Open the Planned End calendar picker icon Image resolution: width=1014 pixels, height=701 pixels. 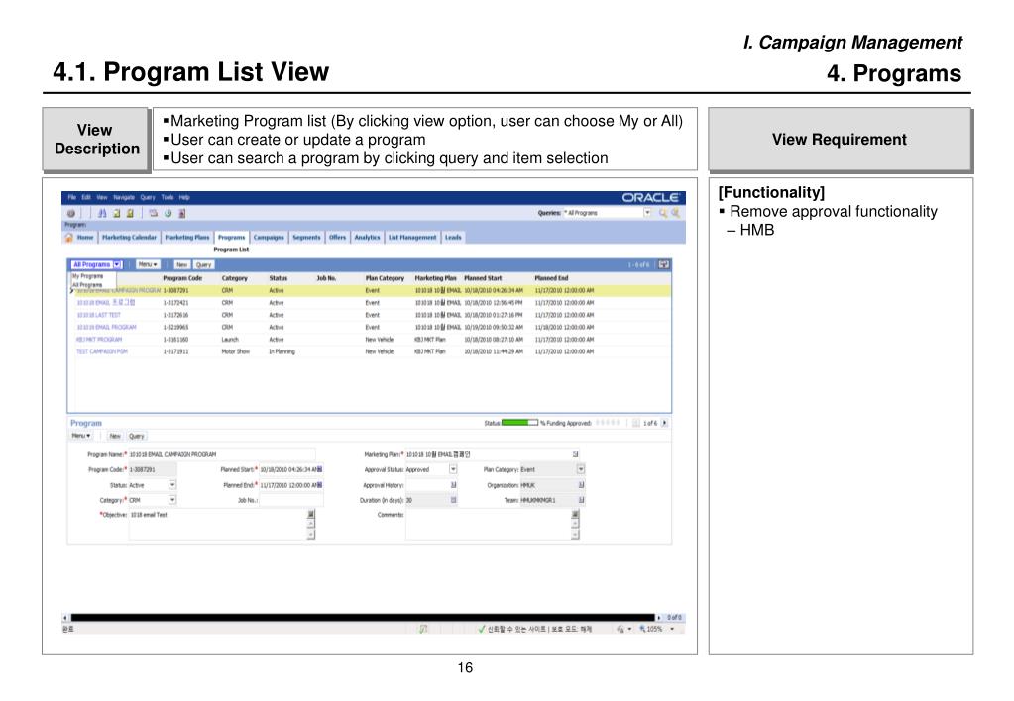click(319, 485)
